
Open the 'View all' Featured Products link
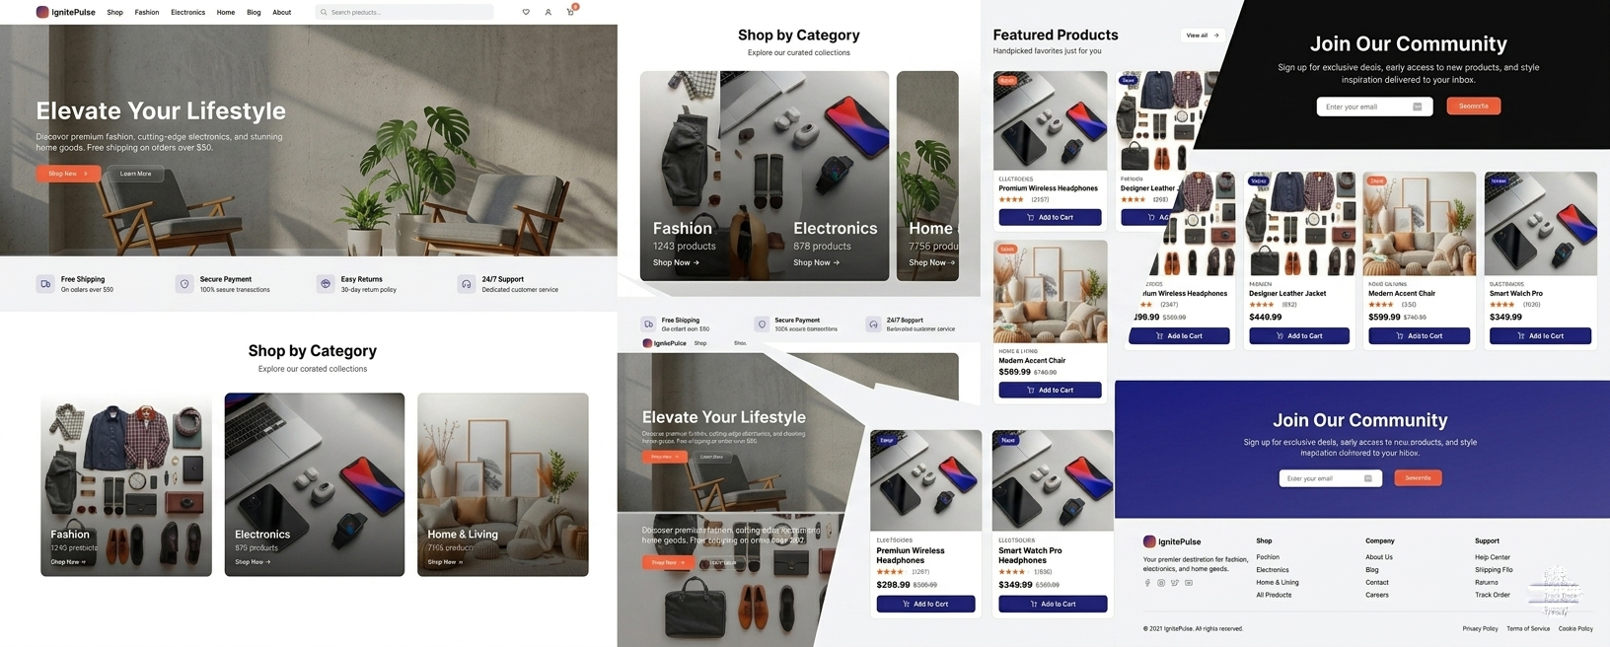click(x=1203, y=36)
